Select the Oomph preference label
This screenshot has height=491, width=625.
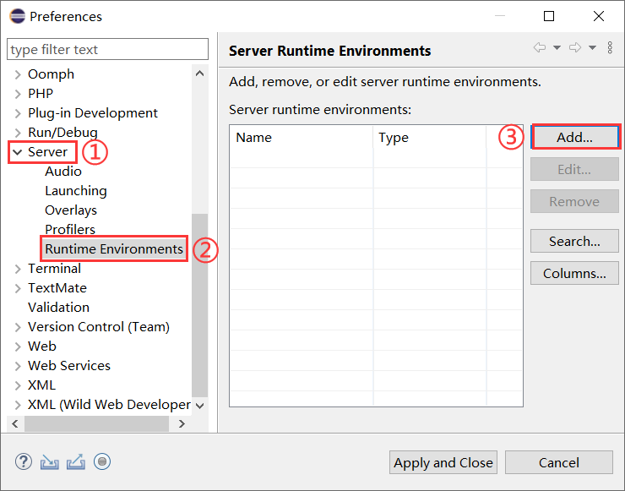[51, 74]
